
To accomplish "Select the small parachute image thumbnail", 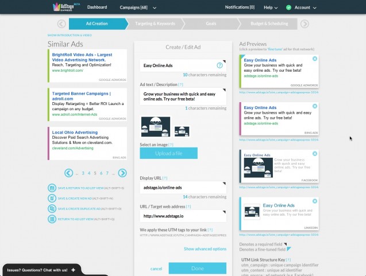I will 182,131.
